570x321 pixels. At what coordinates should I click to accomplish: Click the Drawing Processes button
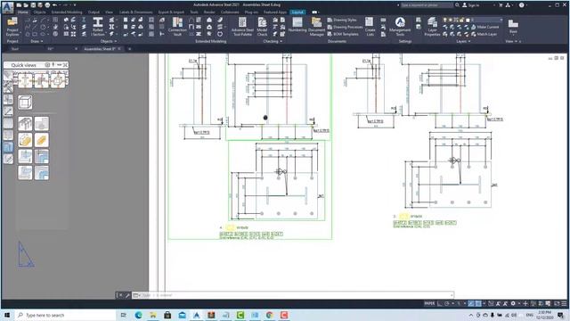pyautogui.click(x=345, y=27)
